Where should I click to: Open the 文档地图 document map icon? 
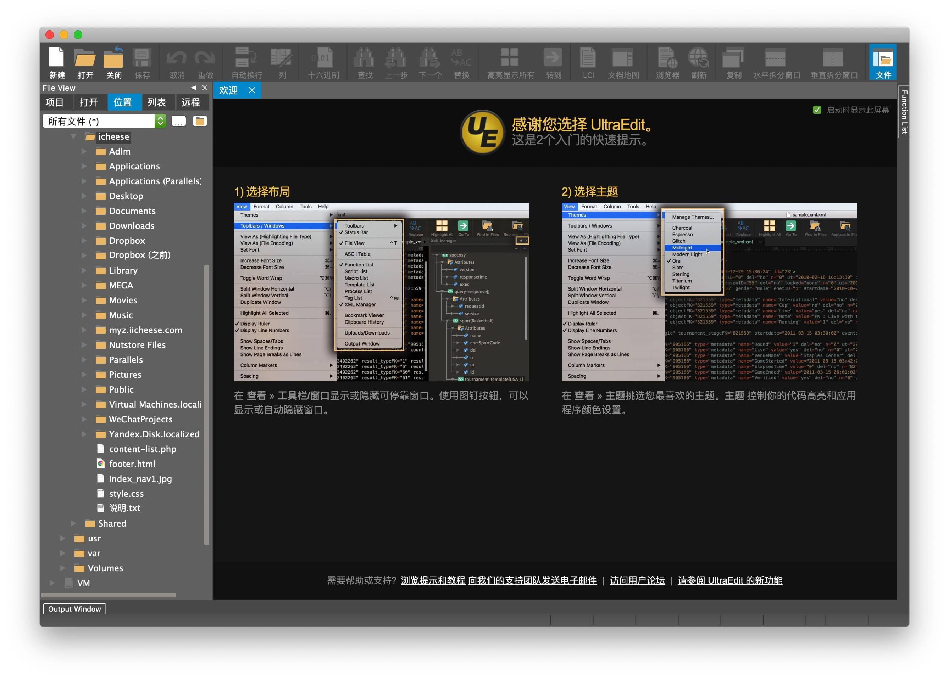(623, 58)
